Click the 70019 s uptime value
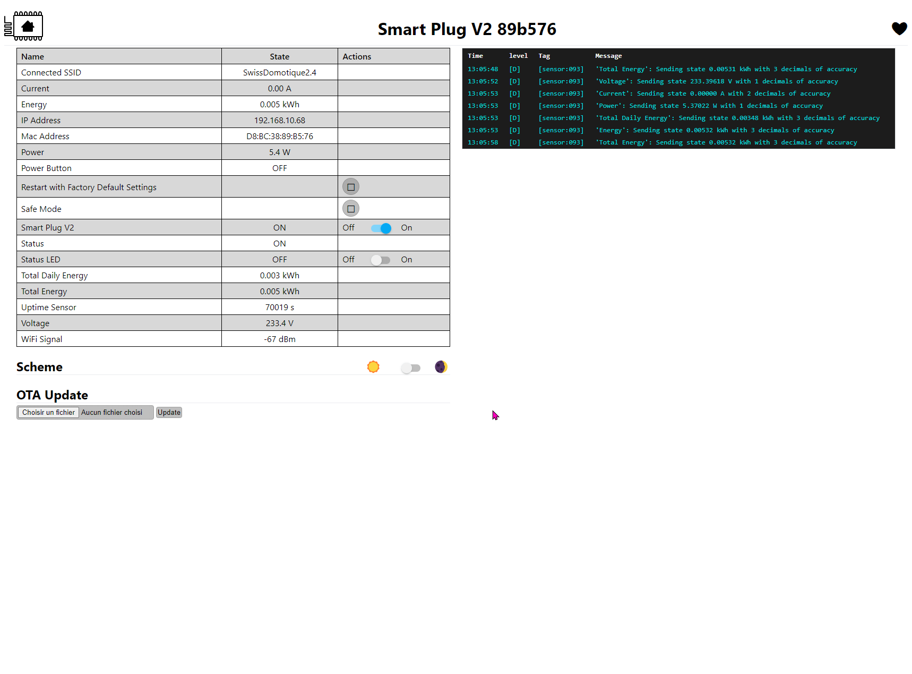 pyautogui.click(x=280, y=308)
